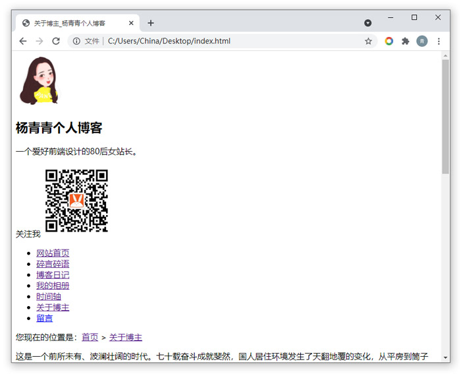
Task: Click the browser back arrow
Action: (23, 42)
